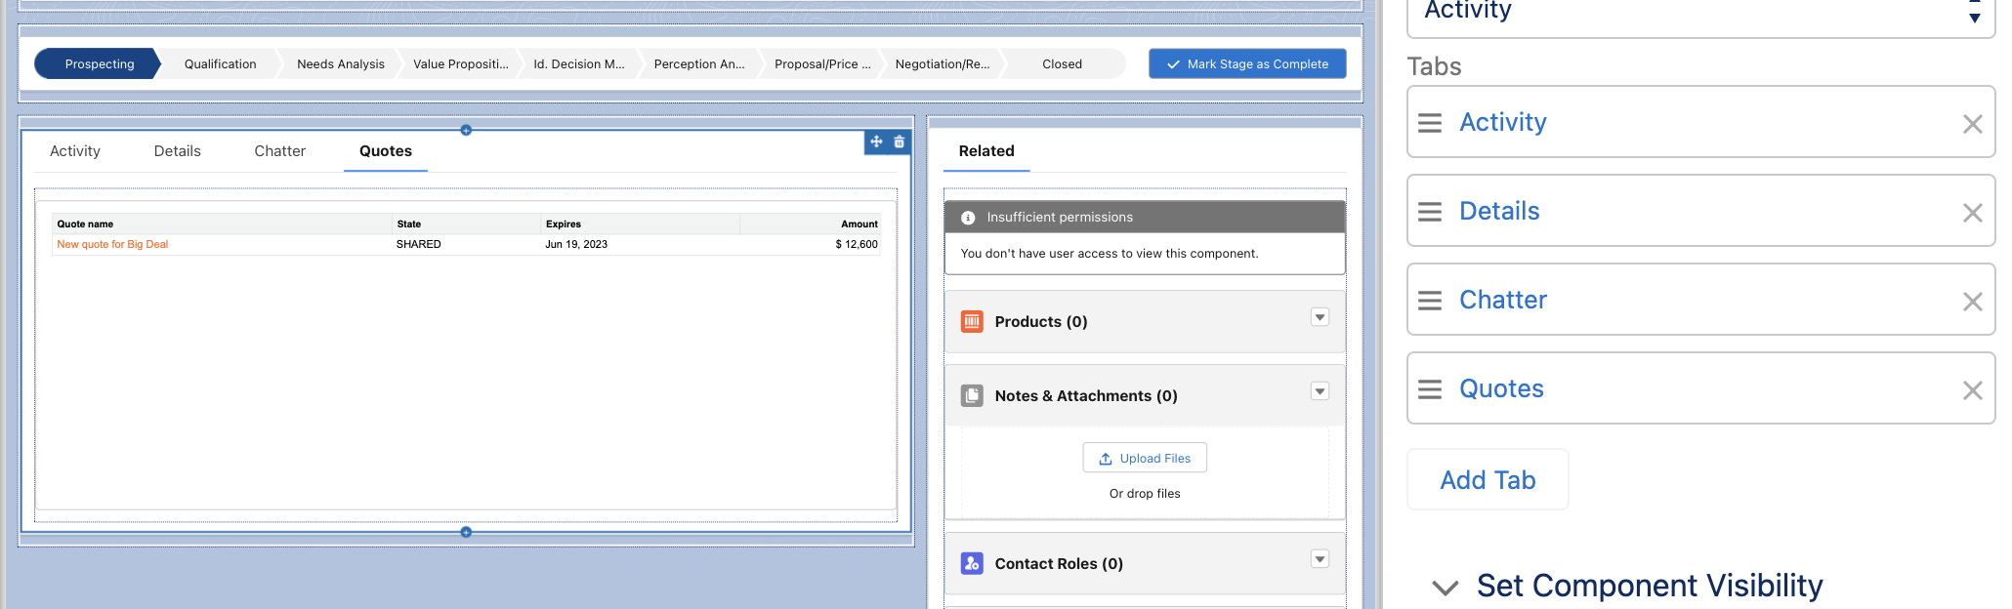Select the Closed stage in path
This screenshot has height=609, width=2012.
pos(1062,64)
